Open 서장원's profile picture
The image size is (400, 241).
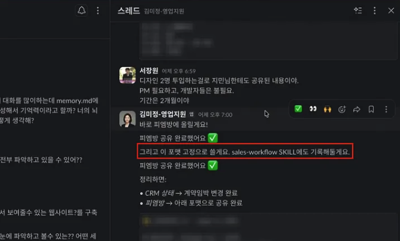[x=128, y=76]
